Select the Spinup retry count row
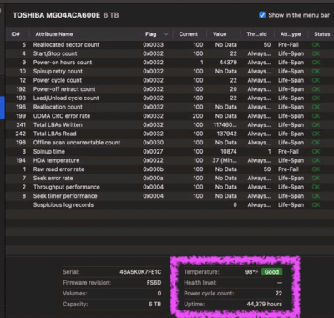The image size is (334, 318). (170, 71)
